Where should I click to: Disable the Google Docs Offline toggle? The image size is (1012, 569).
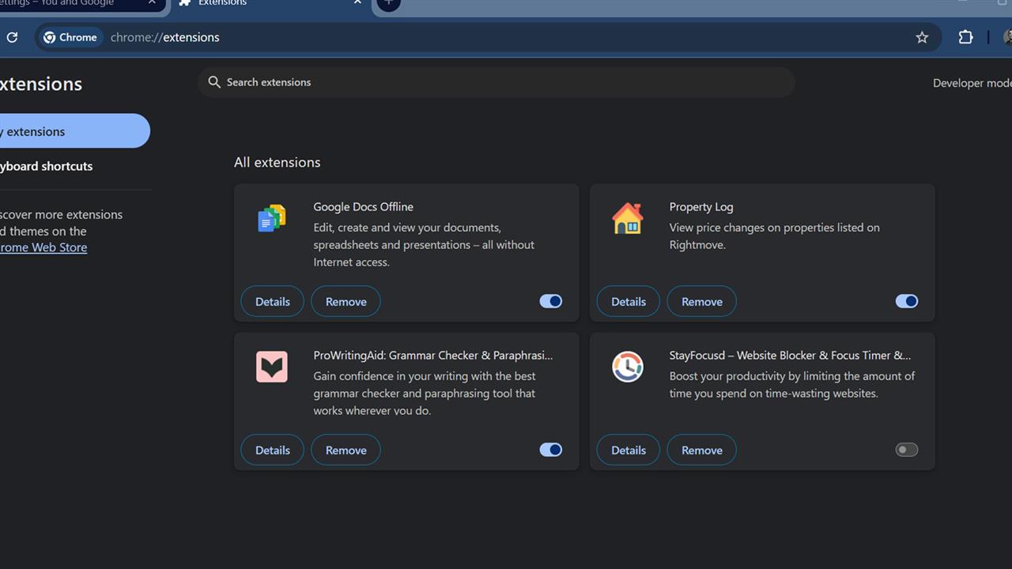[551, 301]
